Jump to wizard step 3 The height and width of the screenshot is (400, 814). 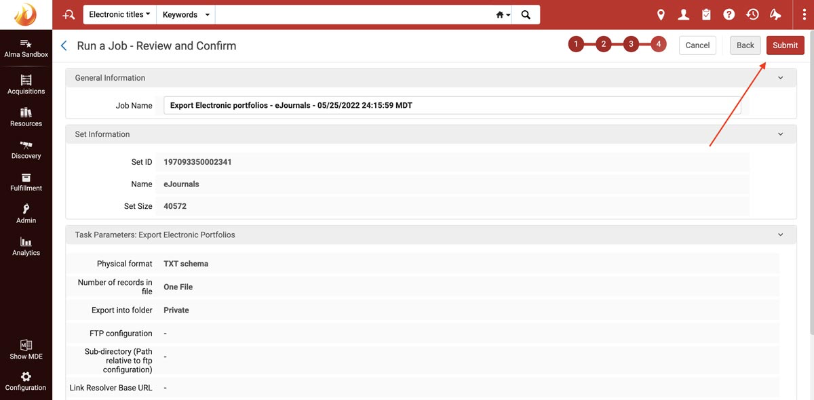click(x=631, y=45)
